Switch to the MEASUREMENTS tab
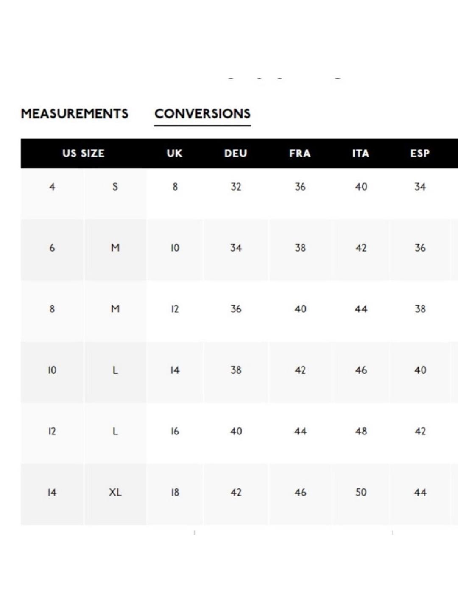Image resolution: width=458 pixels, height=611 pixels. (75, 114)
